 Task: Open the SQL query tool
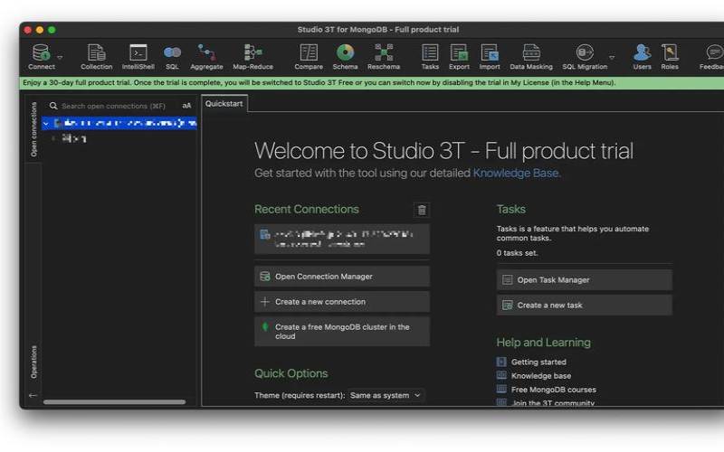(172, 54)
